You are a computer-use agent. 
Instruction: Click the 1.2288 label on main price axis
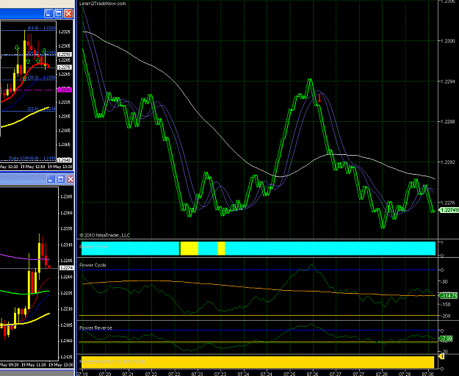[447, 122]
